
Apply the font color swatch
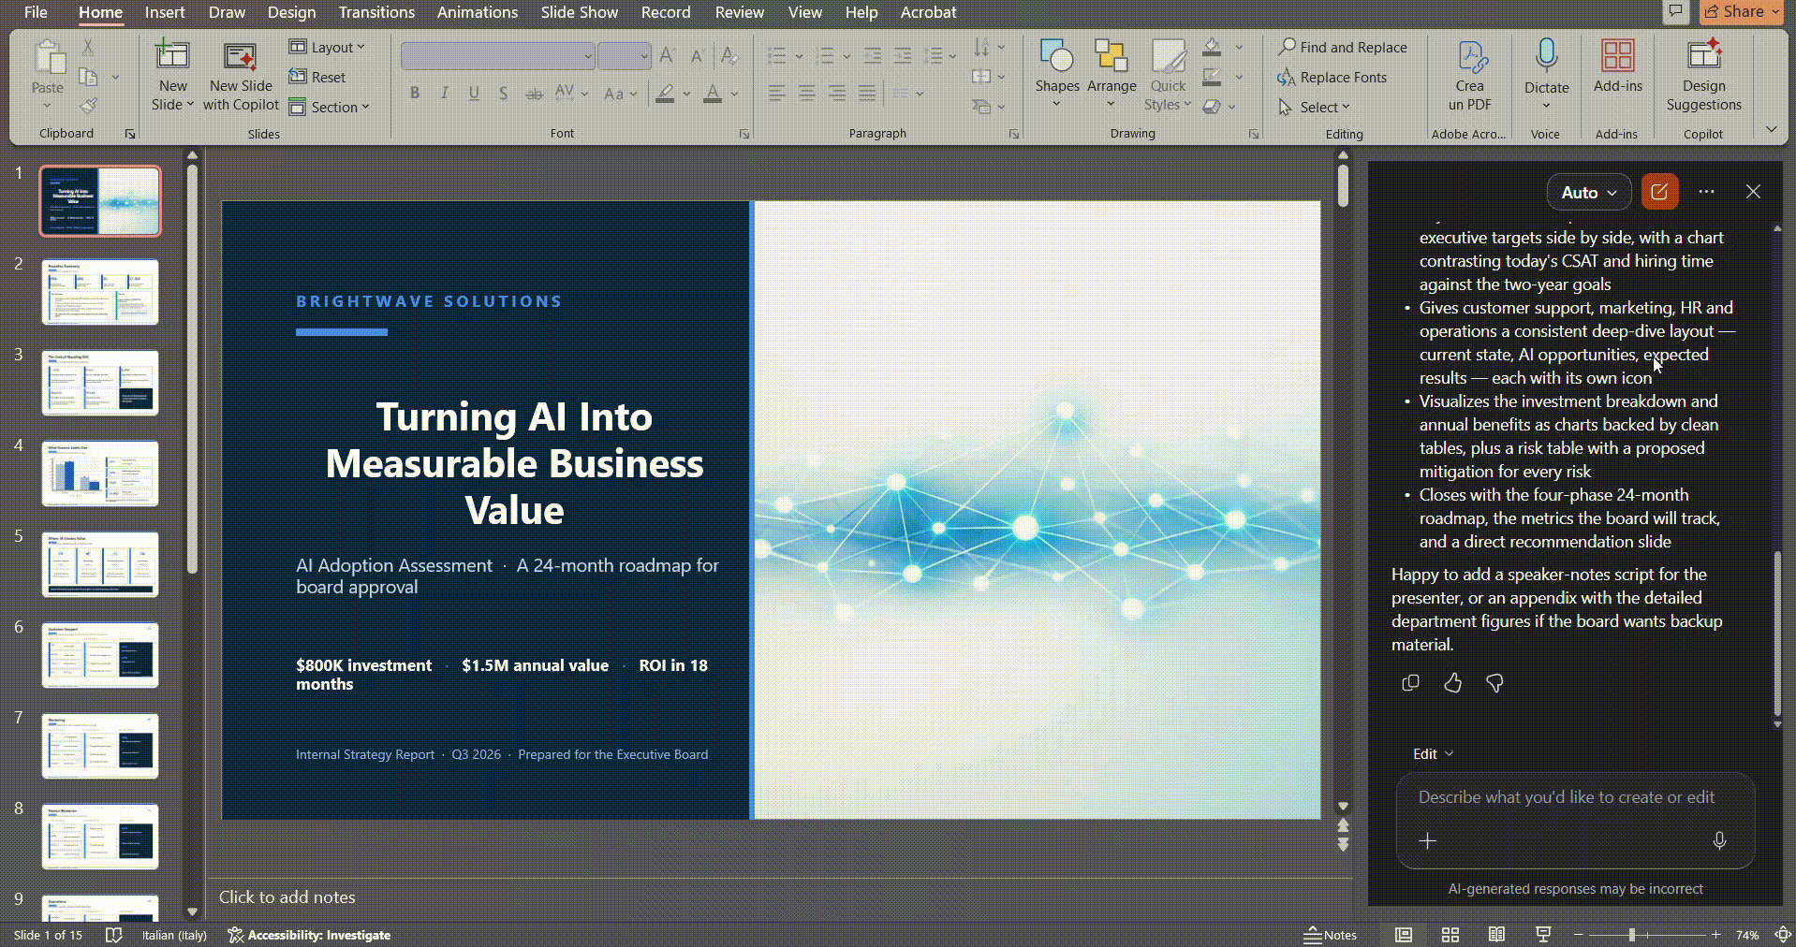click(x=713, y=93)
